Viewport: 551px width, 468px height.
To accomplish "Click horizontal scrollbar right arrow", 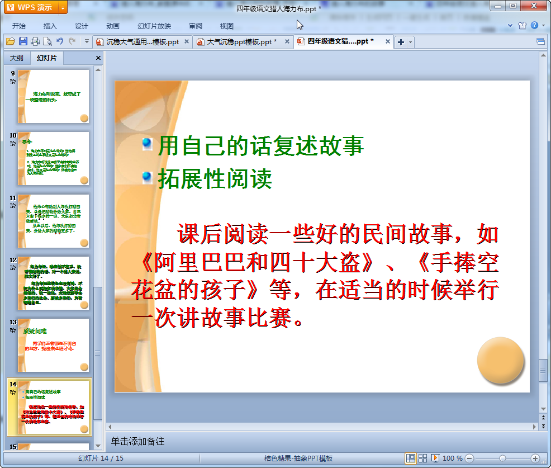I will [534, 427].
